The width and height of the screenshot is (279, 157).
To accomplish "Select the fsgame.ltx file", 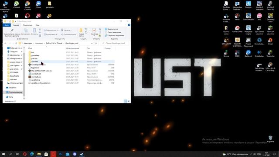I will tap(71, 68).
